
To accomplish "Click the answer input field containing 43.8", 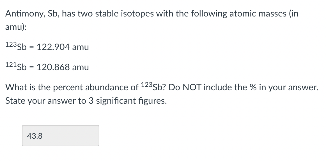I will pos(60,136).
